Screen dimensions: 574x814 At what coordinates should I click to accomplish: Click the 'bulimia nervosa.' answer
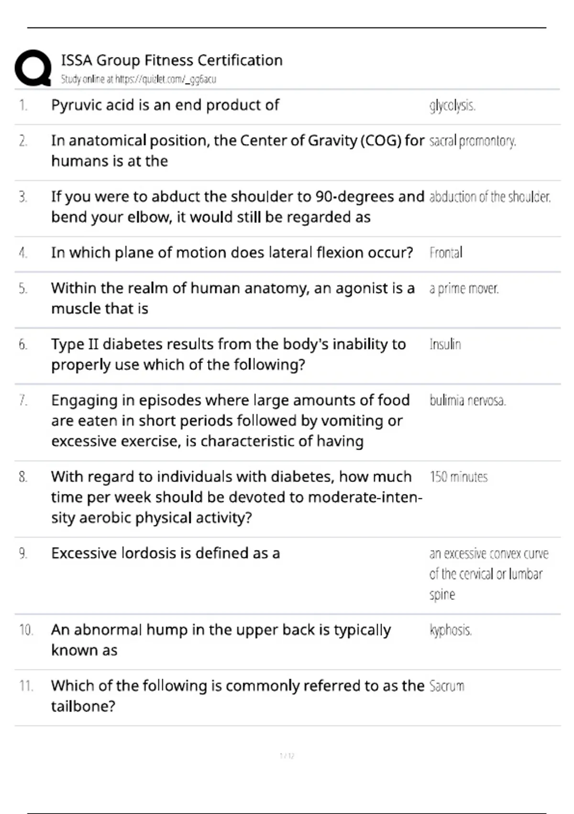coord(467,400)
